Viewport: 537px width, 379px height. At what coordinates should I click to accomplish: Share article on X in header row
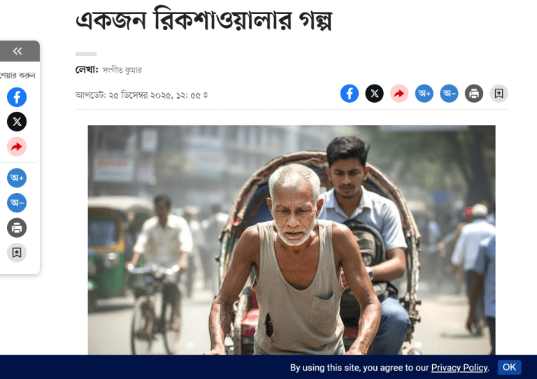[374, 94]
